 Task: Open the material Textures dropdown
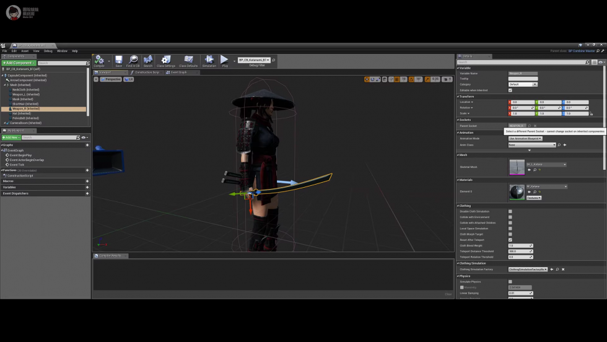pos(534,198)
